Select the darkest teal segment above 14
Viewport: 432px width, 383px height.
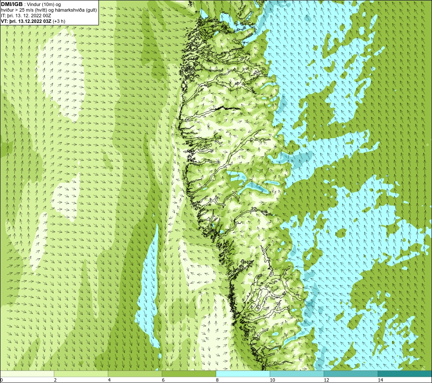coord(405,374)
